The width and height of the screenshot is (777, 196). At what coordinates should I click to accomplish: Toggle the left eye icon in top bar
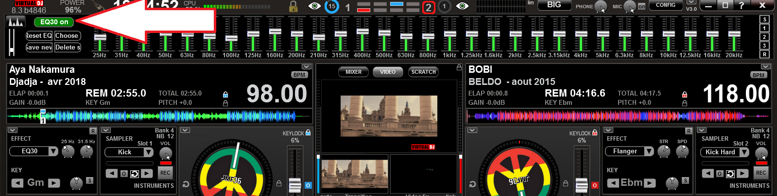(x=314, y=6)
